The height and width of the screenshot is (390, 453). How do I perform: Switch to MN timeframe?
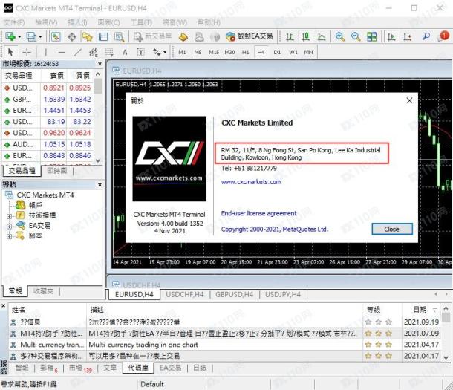tap(308, 52)
